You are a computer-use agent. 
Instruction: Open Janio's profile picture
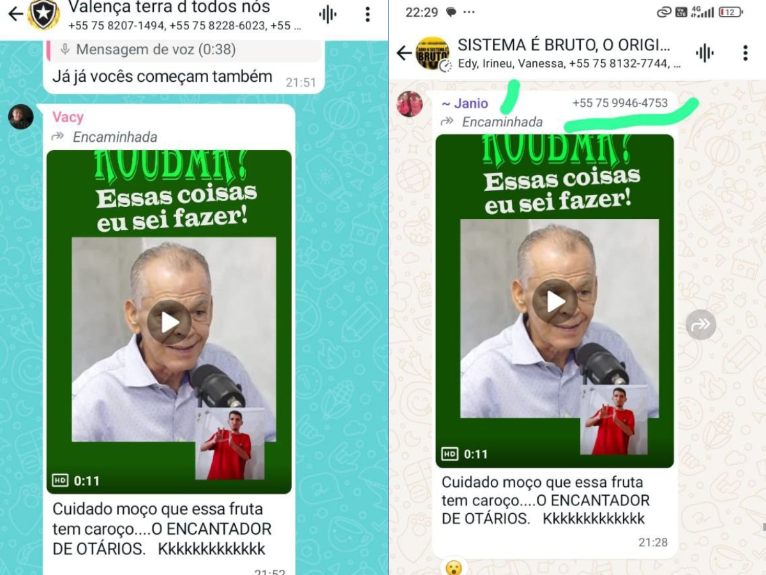[x=409, y=103]
